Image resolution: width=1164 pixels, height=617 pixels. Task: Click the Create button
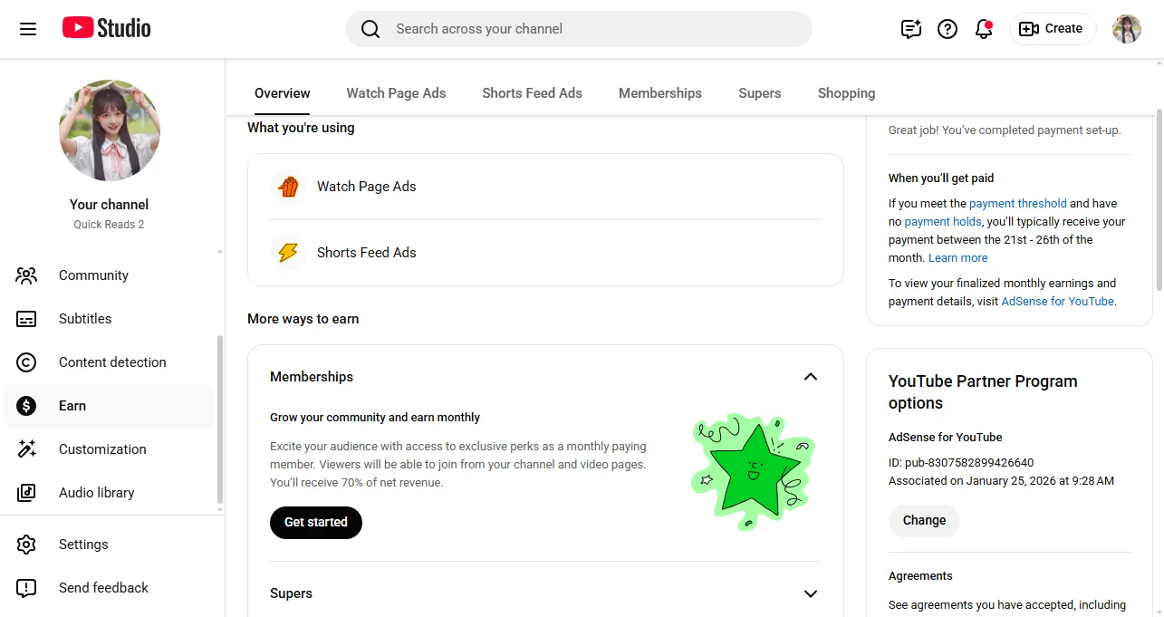click(x=1053, y=29)
